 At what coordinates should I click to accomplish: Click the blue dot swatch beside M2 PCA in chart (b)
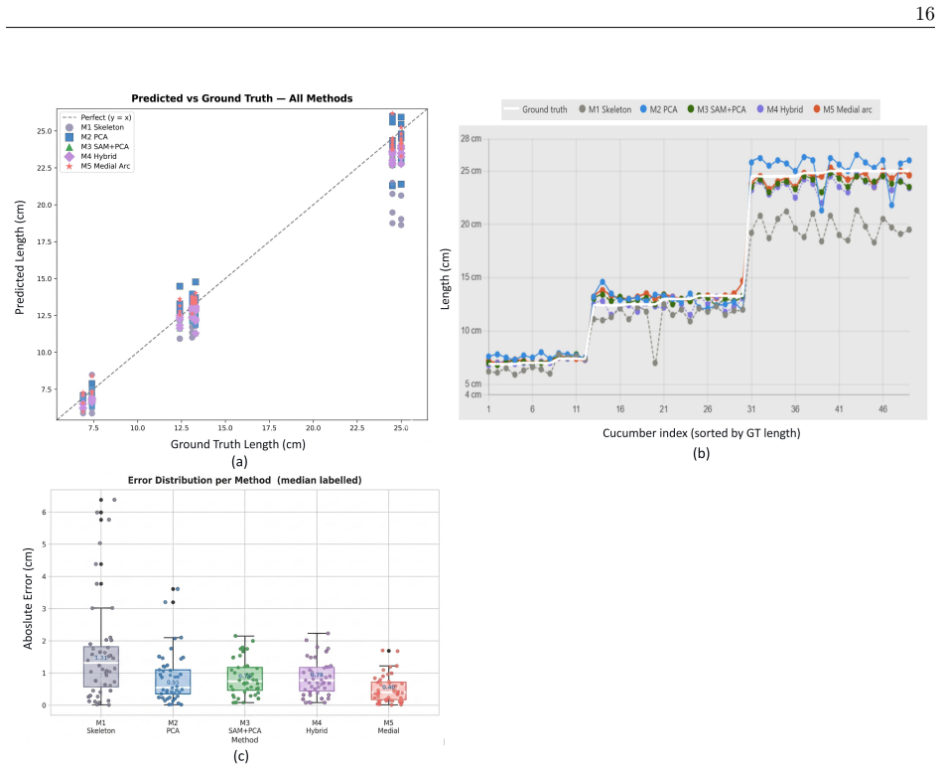click(x=643, y=109)
